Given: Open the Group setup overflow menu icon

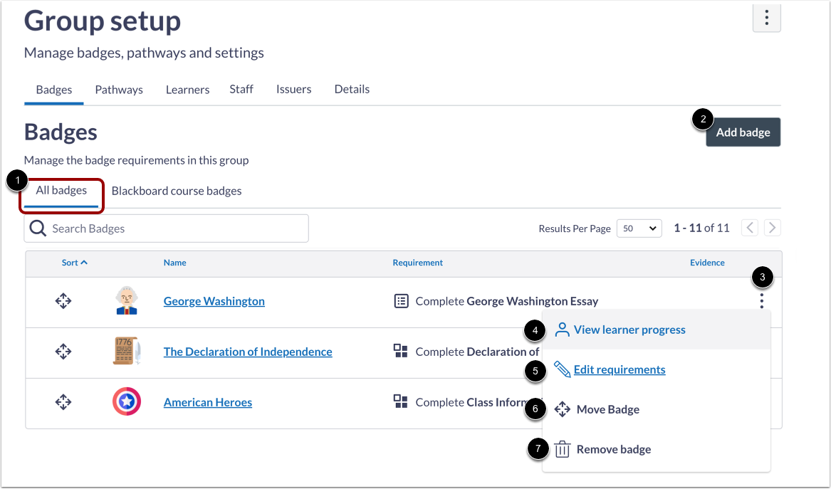Looking at the screenshot, I should tap(766, 18).
